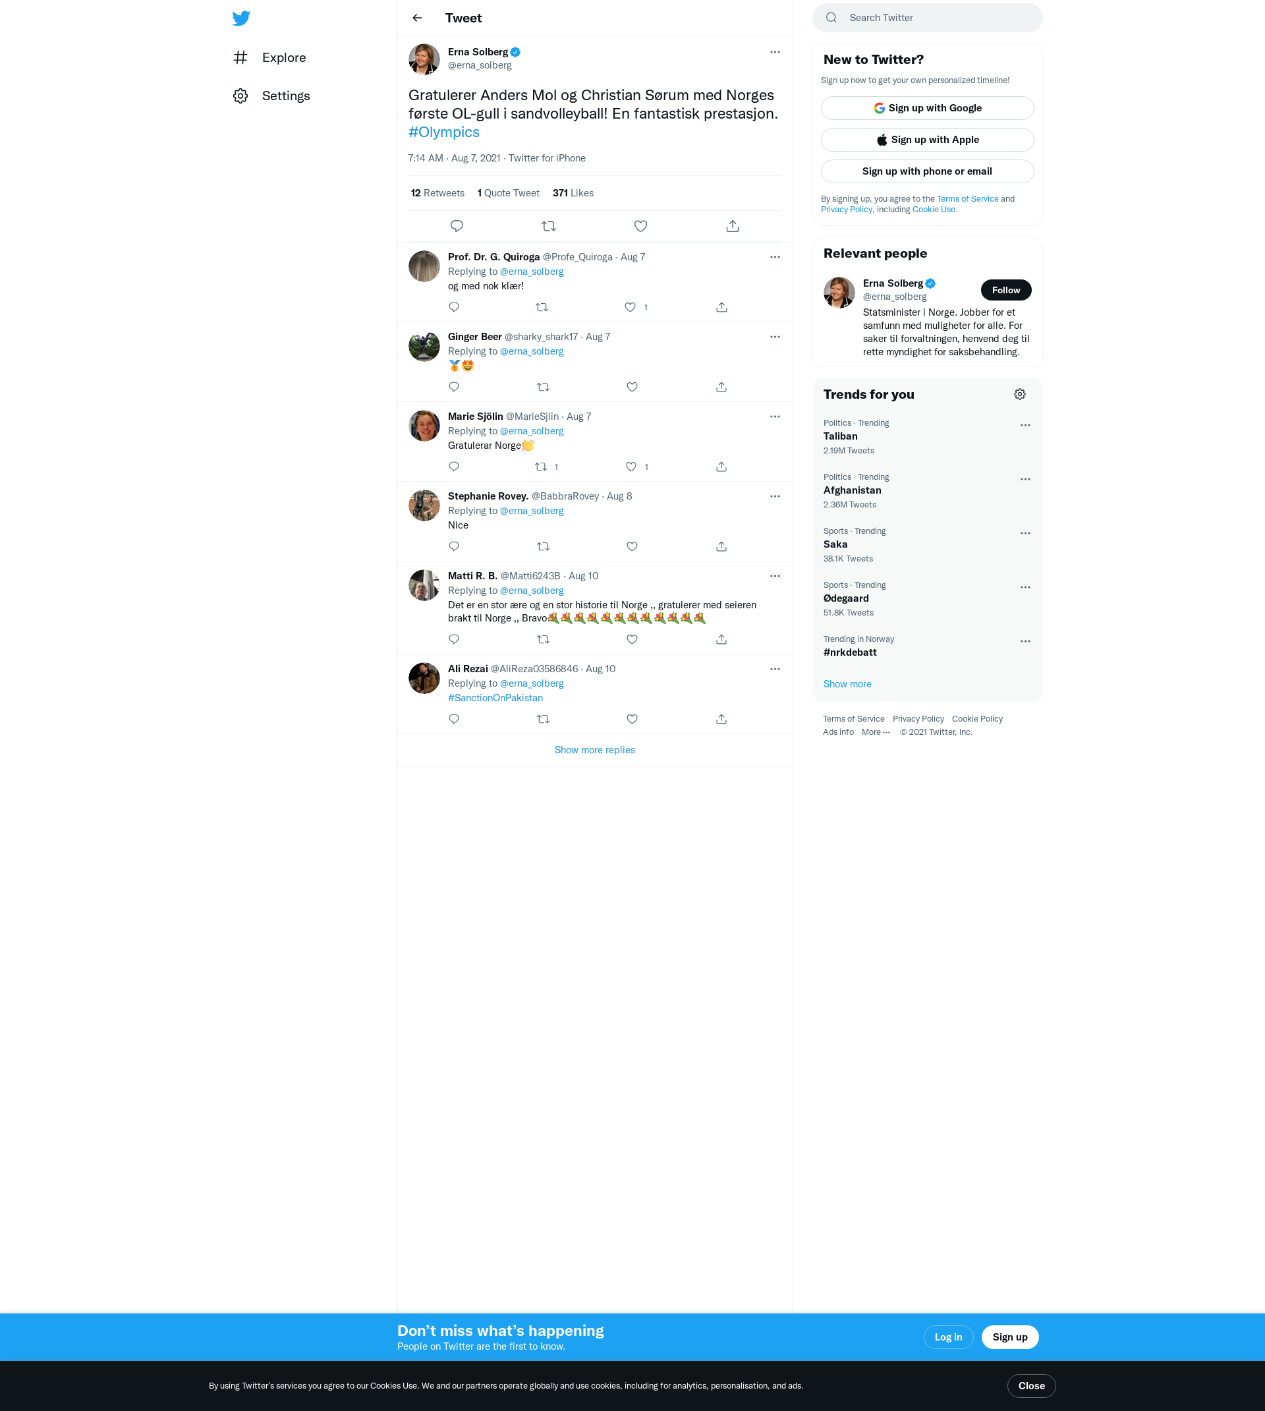Open Trends for you settings gear
This screenshot has width=1265, height=1411.
(x=1019, y=394)
